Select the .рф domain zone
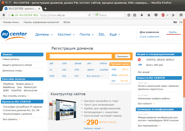This screenshot has width=185, height=131. tap(51, 63)
